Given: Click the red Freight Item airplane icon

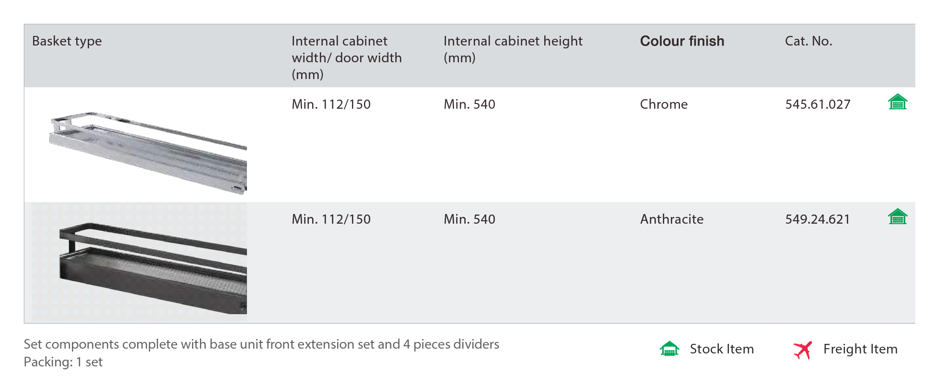Looking at the screenshot, I should 803,350.
